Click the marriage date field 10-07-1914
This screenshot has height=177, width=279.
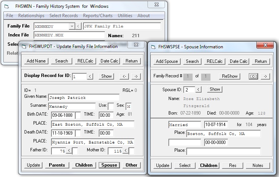[x=216, y=125]
